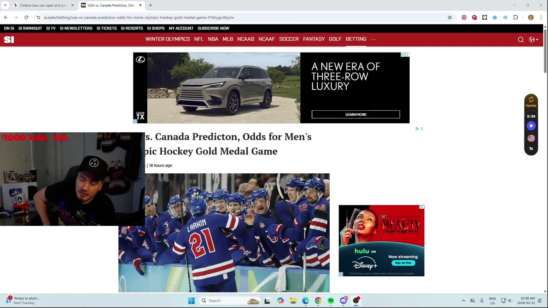Open the hockey article hero image
548x308 pixels.
(x=224, y=233)
